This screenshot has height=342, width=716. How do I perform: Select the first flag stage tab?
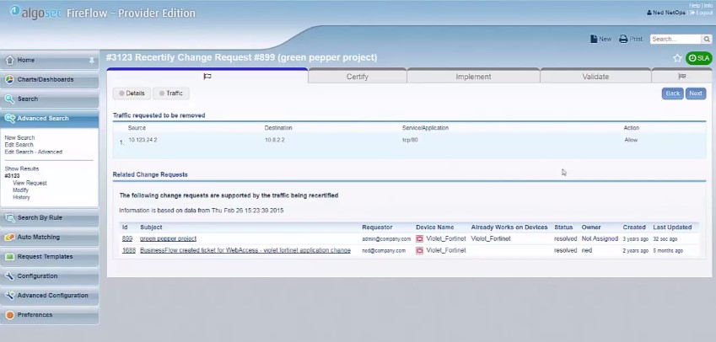coord(207,76)
